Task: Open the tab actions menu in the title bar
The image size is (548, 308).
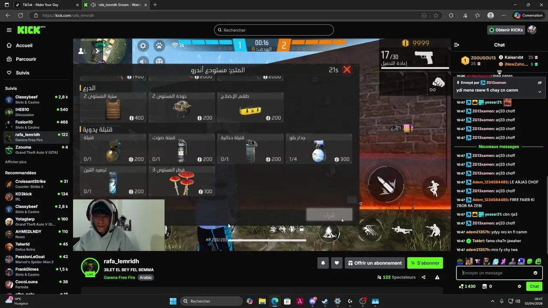Action: click(x=7, y=5)
